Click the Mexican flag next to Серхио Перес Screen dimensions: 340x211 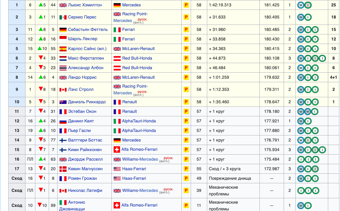click(63, 17)
